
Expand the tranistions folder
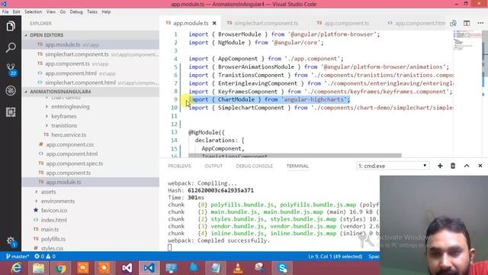47,125
